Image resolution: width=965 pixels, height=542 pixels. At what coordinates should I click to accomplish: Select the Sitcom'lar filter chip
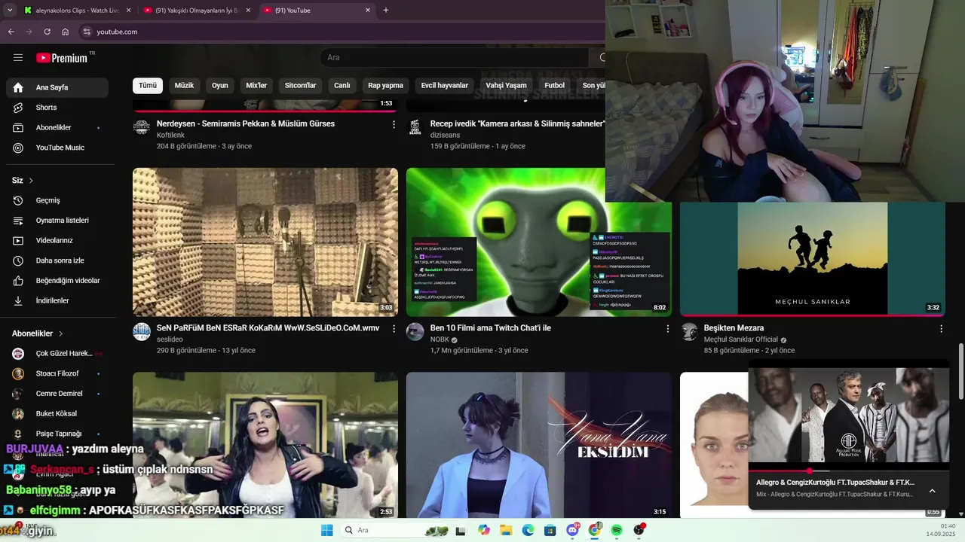(300, 85)
